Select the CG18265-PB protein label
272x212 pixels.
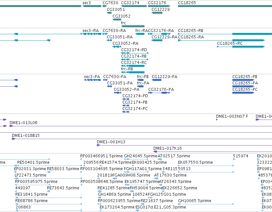click(245, 77)
